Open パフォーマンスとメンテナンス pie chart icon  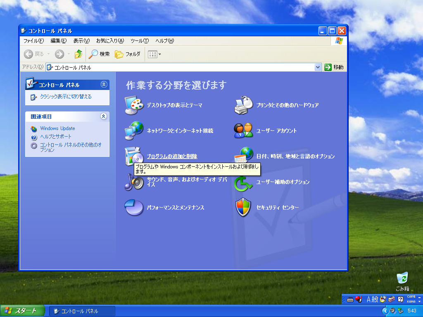pyautogui.click(x=134, y=207)
